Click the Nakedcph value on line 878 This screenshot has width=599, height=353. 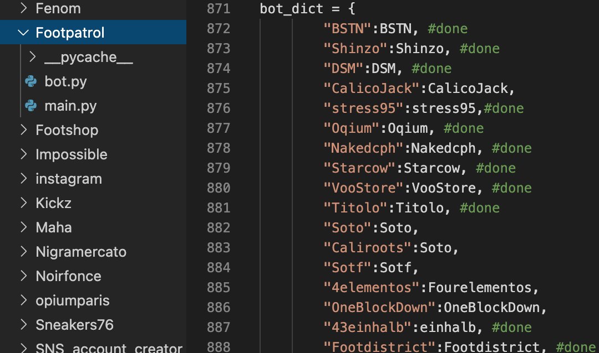tap(443, 148)
